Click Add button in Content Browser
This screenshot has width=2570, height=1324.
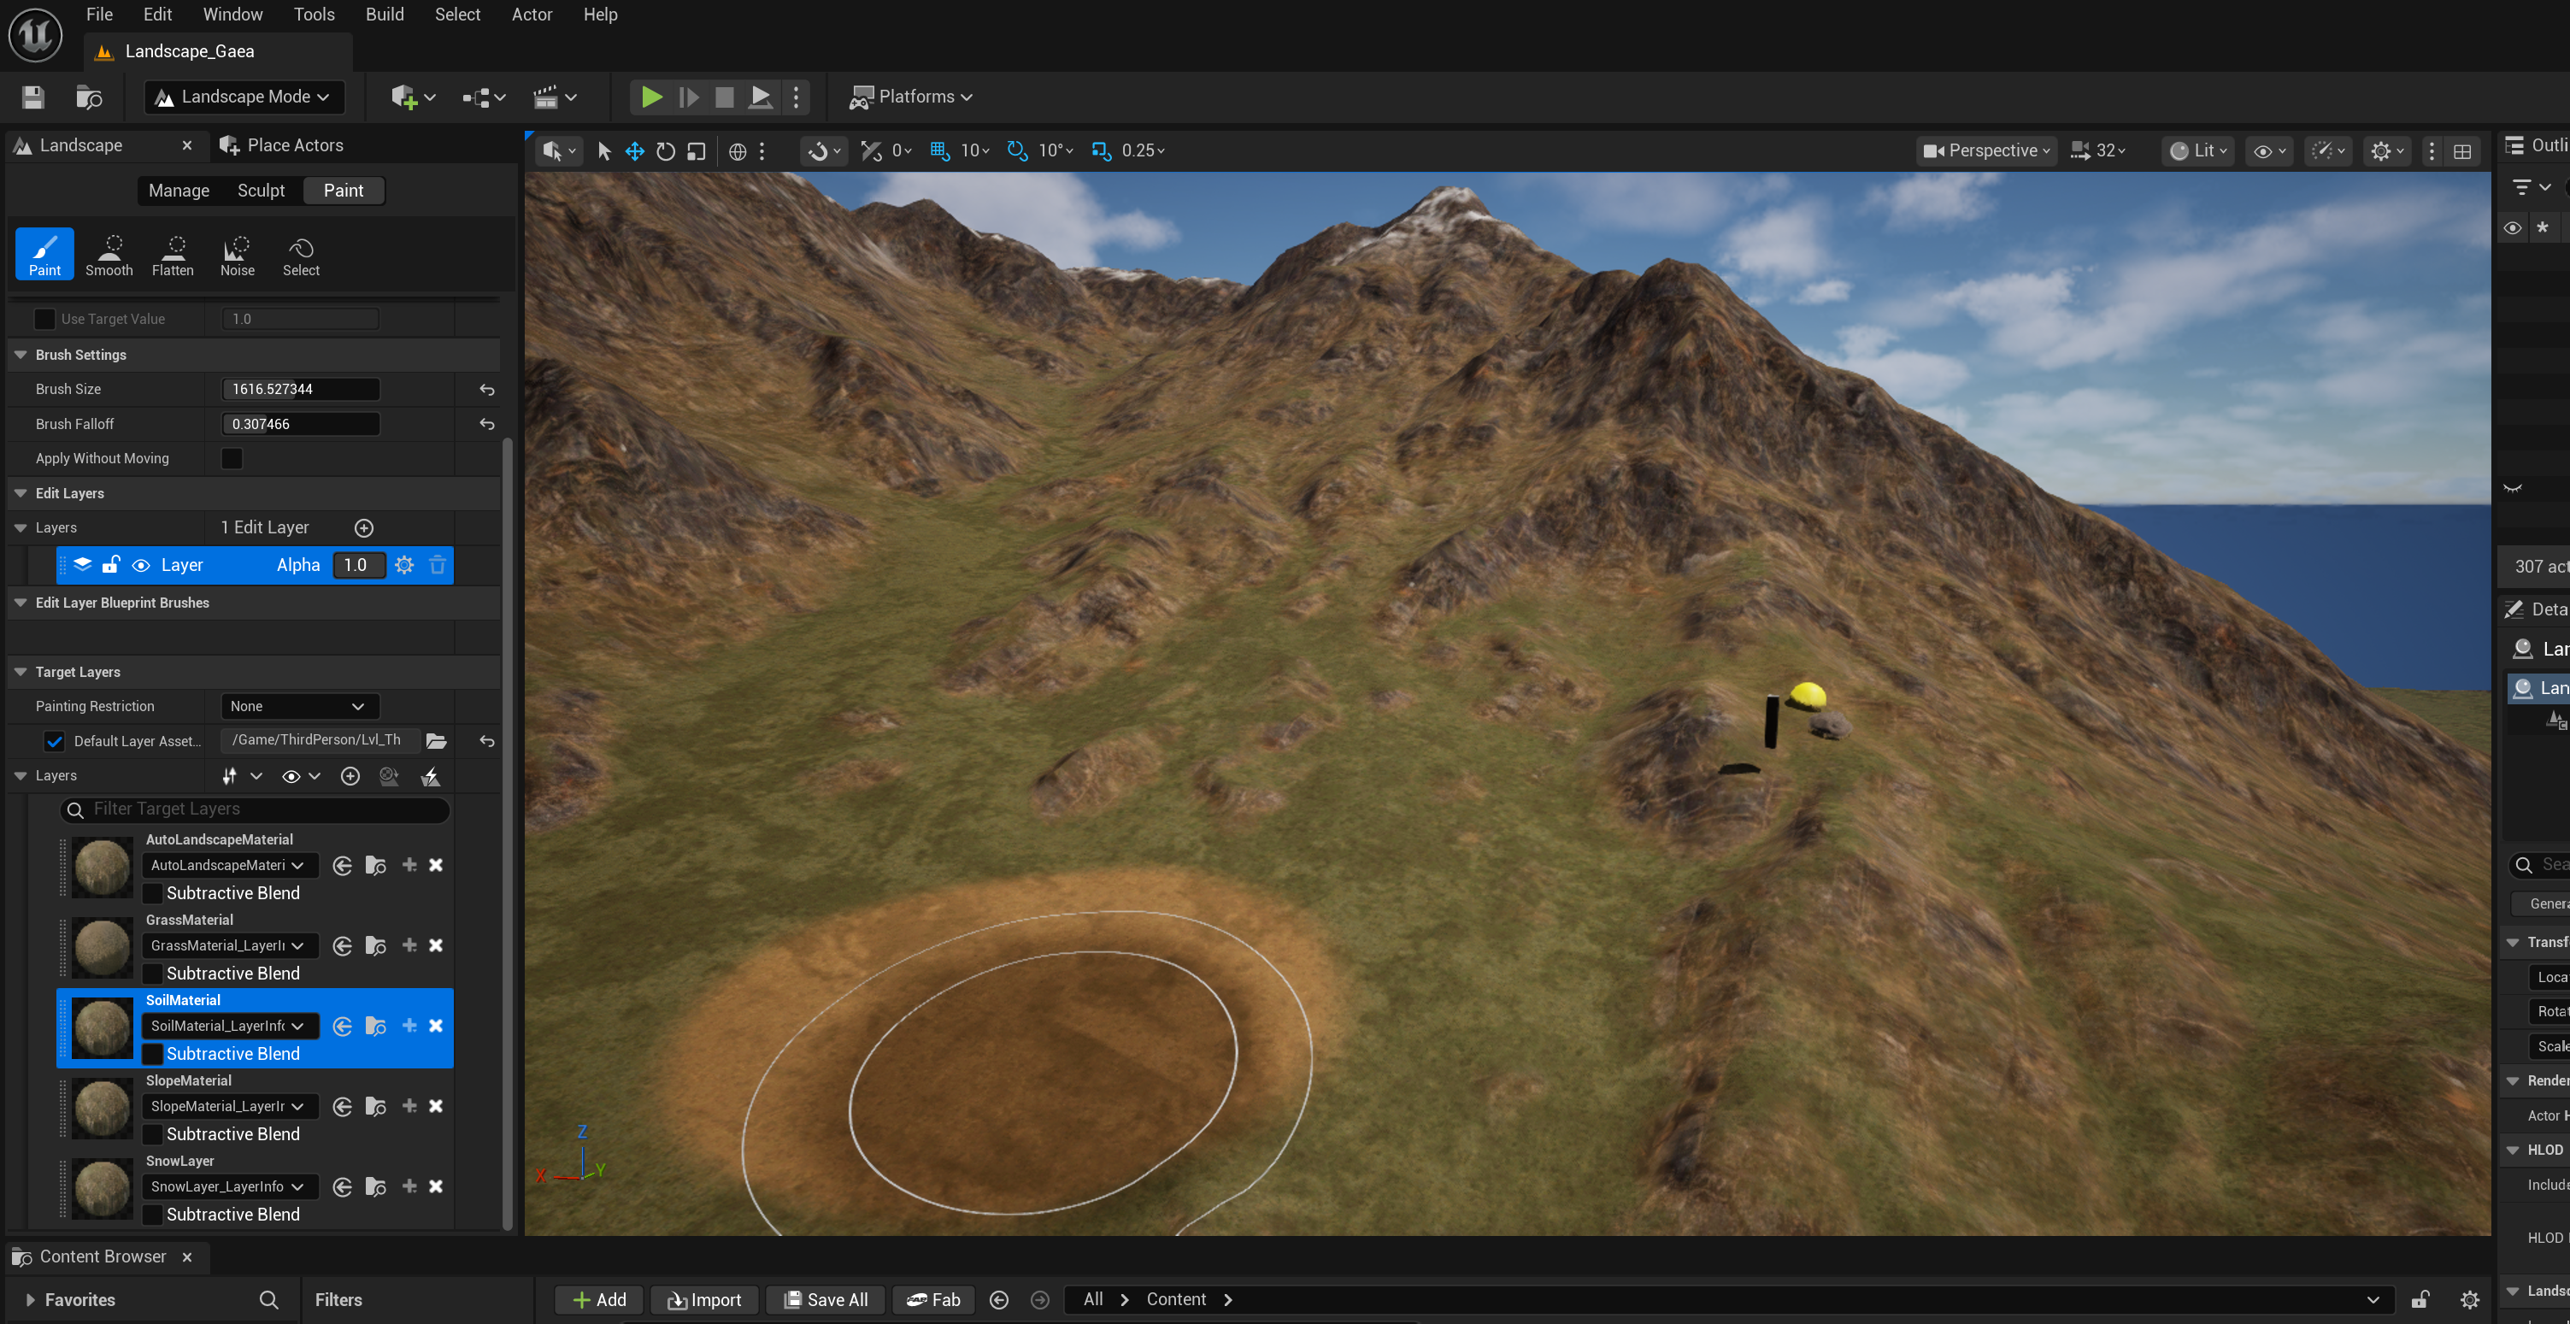click(598, 1300)
